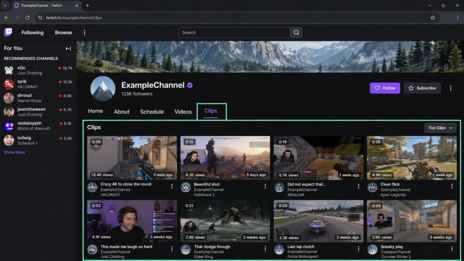Click the 'Just Chatting' link under This made me laugh
Screen dimensions: 464x261
tap(112, 257)
